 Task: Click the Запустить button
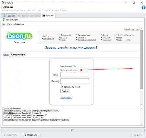click(10, 135)
